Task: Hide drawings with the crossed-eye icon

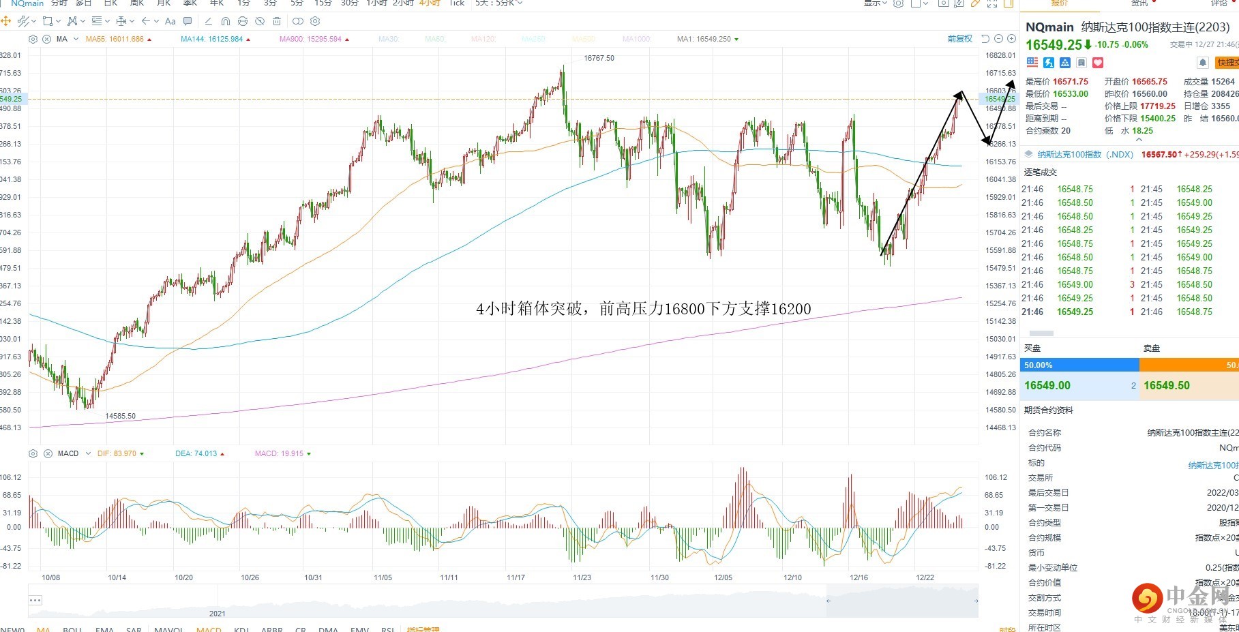Action: point(260,21)
